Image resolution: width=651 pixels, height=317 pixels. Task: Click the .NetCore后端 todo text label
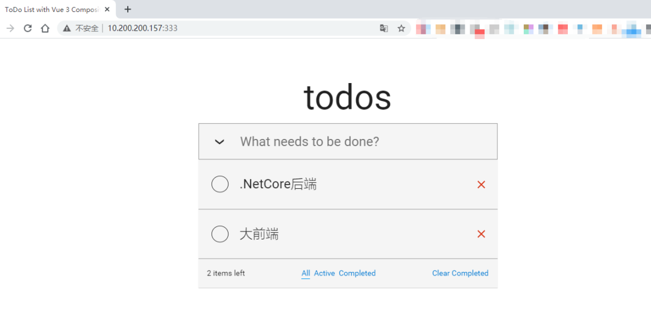click(x=278, y=185)
